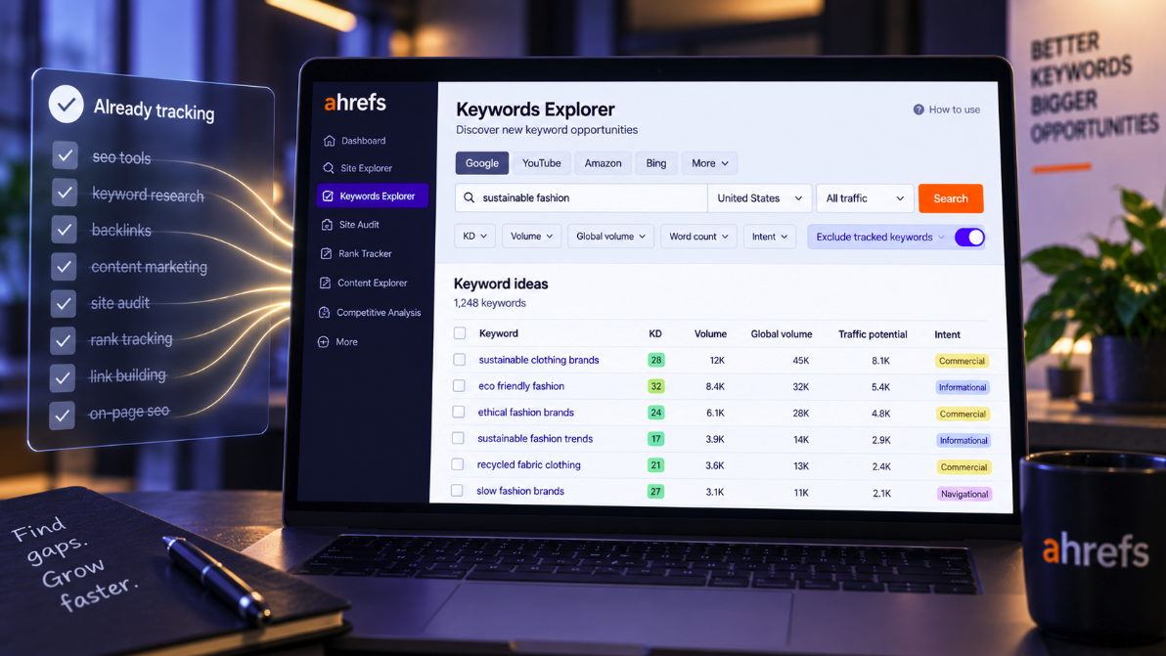Uncheck the rank tracking tracked checkbox

(x=64, y=340)
